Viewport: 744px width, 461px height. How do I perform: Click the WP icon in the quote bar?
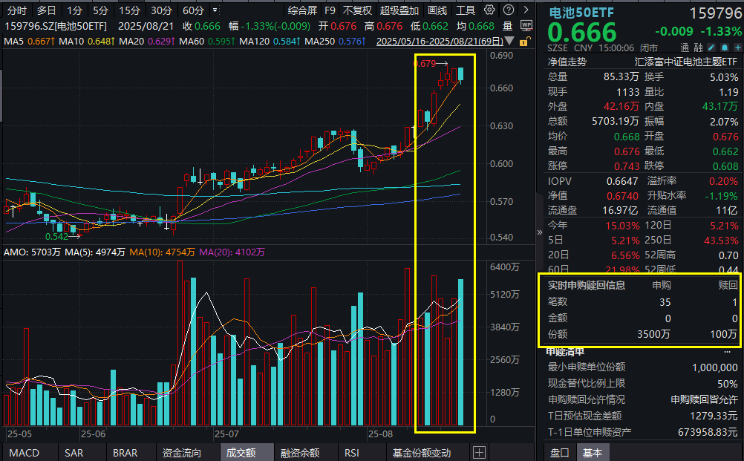pyautogui.click(x=526, y=24)
